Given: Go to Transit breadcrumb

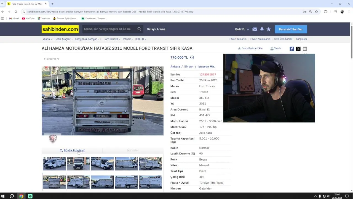Looking at the screenshot, I should [x=127, y=39].
